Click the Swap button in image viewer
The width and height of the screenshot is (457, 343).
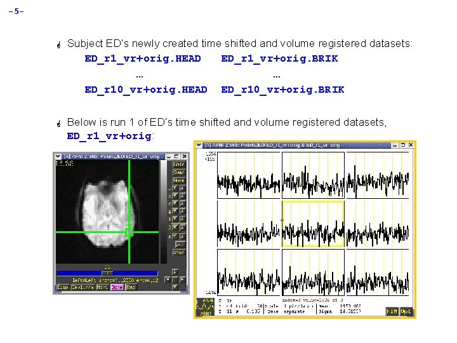click(x=179, y=172)
